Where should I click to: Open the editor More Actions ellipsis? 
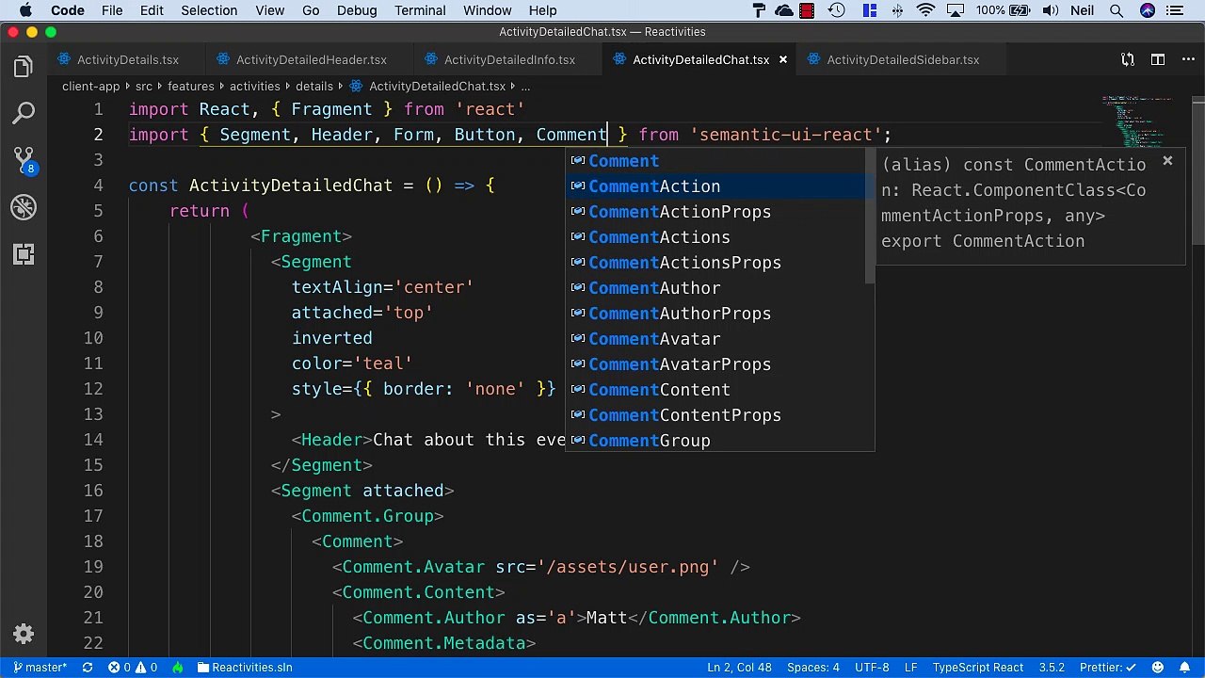click(x=1186, y=59)
